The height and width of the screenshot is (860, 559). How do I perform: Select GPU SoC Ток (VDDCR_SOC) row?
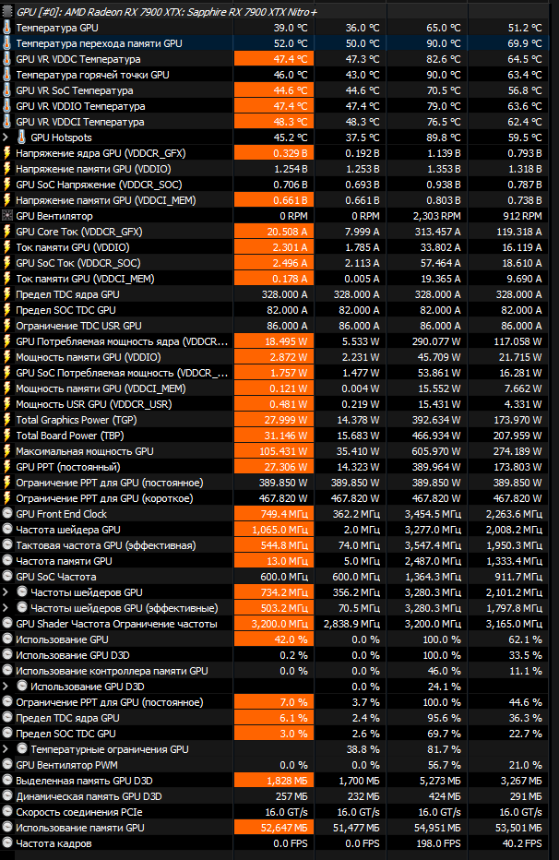pyautogui.click(x=275, y=263)
